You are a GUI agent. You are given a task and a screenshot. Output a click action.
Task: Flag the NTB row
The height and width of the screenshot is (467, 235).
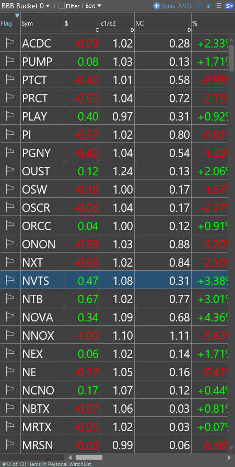tap(10, 299)
